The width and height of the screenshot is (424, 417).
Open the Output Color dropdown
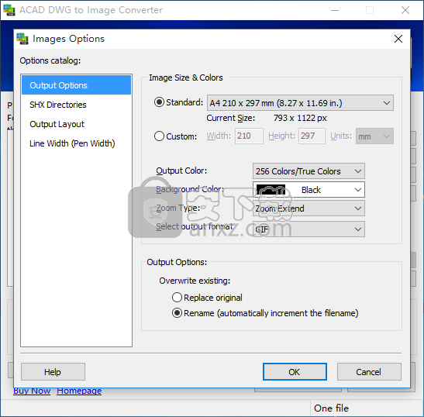[309, 171]
